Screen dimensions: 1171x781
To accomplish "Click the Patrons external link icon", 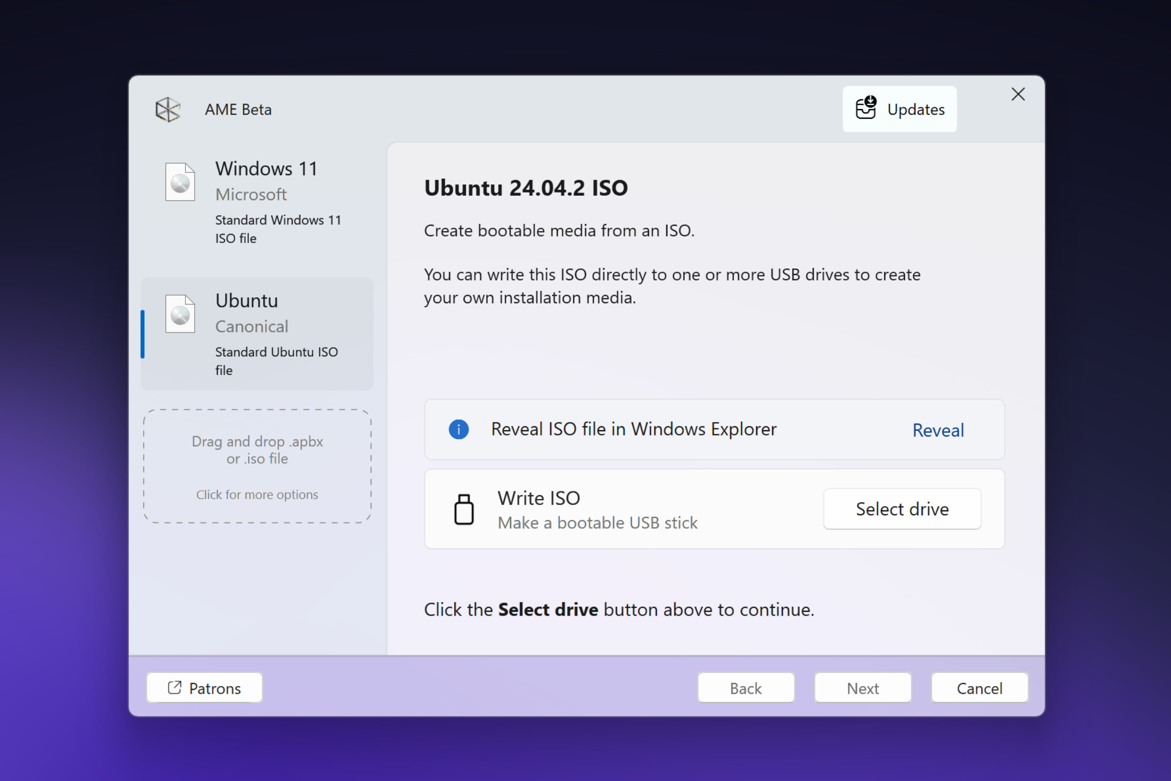I will click(175, 688).
